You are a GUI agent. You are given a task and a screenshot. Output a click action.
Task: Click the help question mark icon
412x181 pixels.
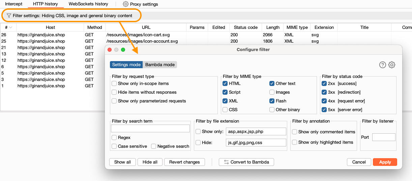(382, 65)
